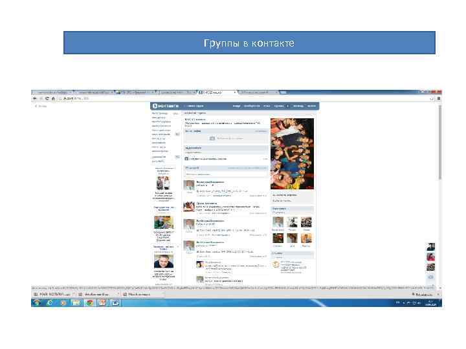The height and width of the screenshot is (349, 466).
Task: Open a new browser tab
Action: point(283,92)
